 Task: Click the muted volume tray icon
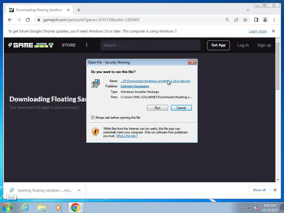click(x=256, y=208)
